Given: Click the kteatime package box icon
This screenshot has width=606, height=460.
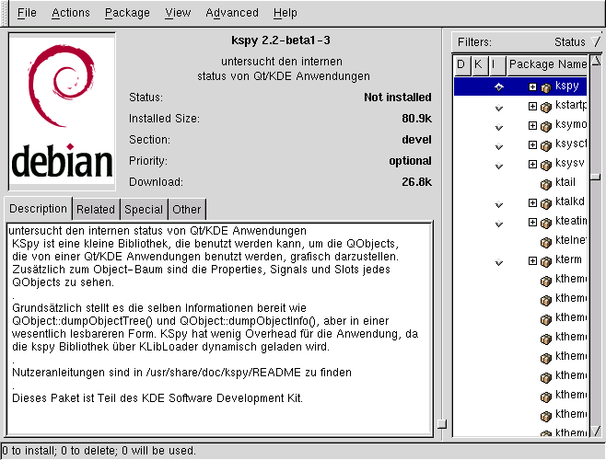Looking at the screenshot, I should pyautogui.click(x=545, y=222).
